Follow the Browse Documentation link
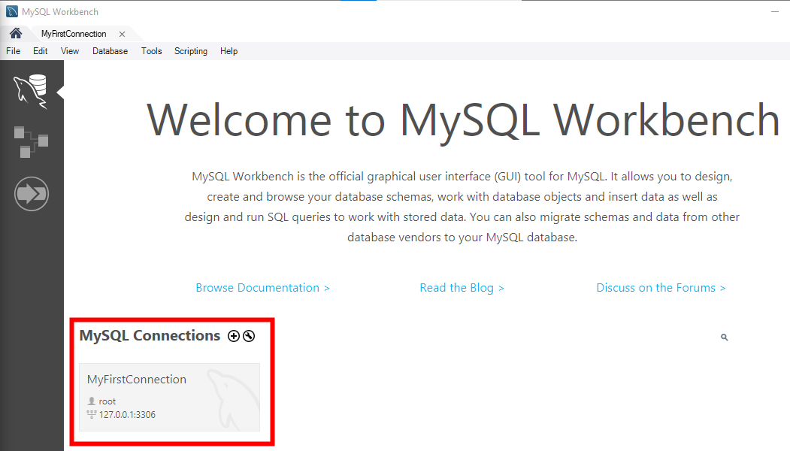The width and height of the screenshot is (790, 451). point(262,288)
